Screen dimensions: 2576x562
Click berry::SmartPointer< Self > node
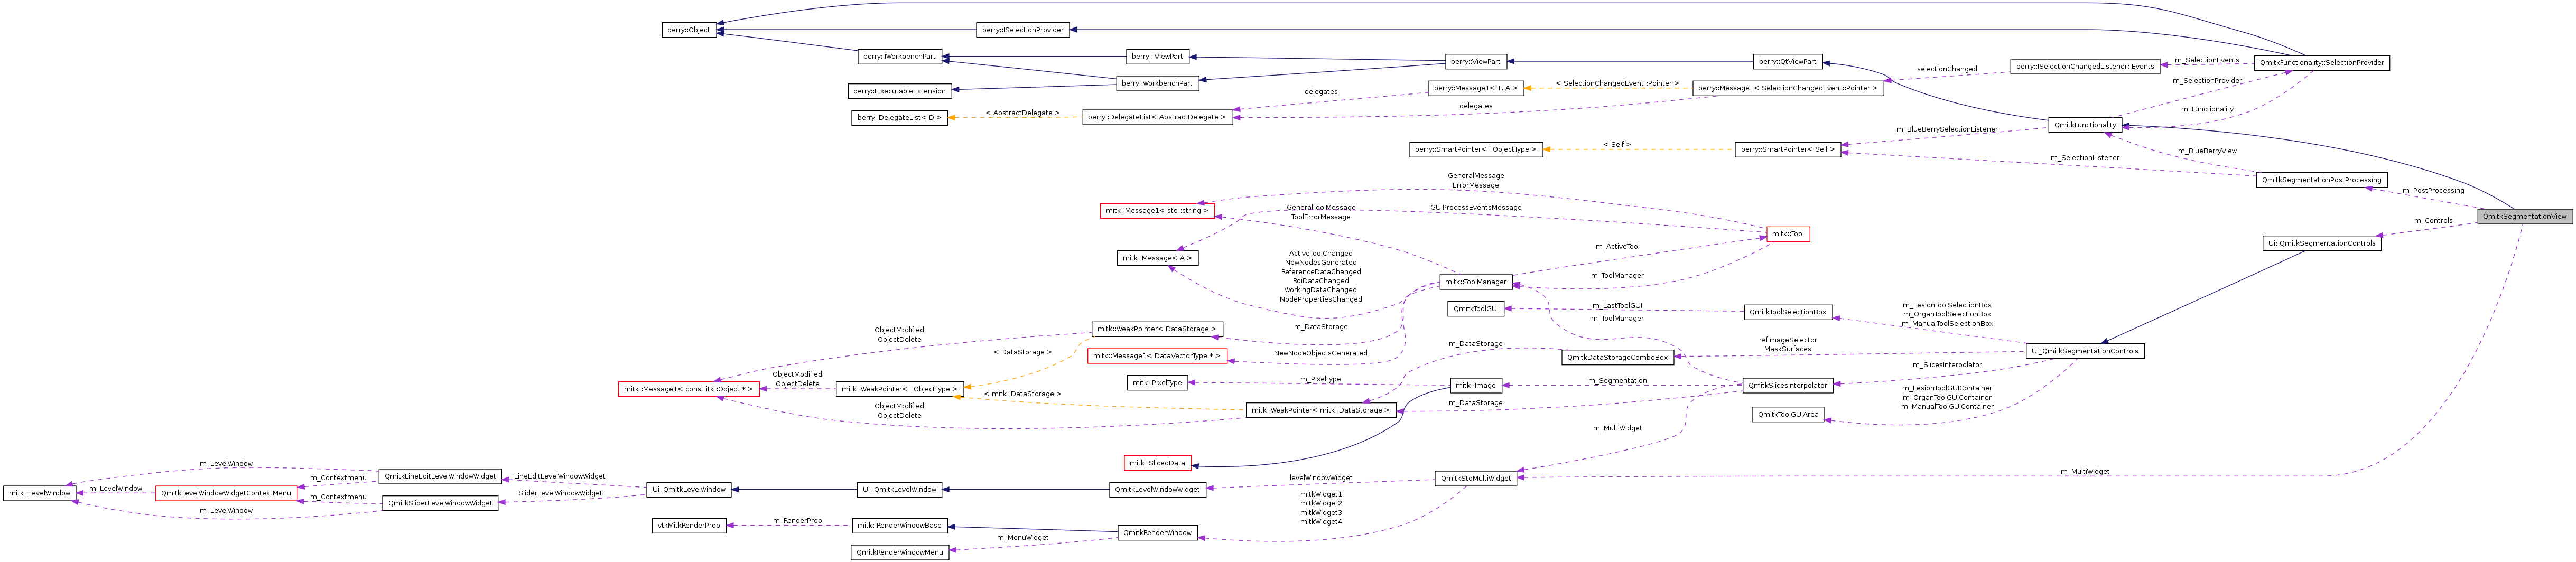point(1787,149)
